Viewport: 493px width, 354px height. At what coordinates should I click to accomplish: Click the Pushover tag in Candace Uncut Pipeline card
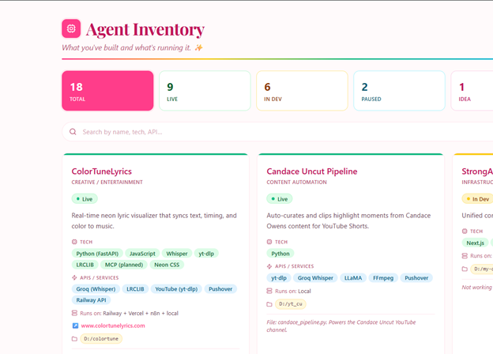pos(416,278)
